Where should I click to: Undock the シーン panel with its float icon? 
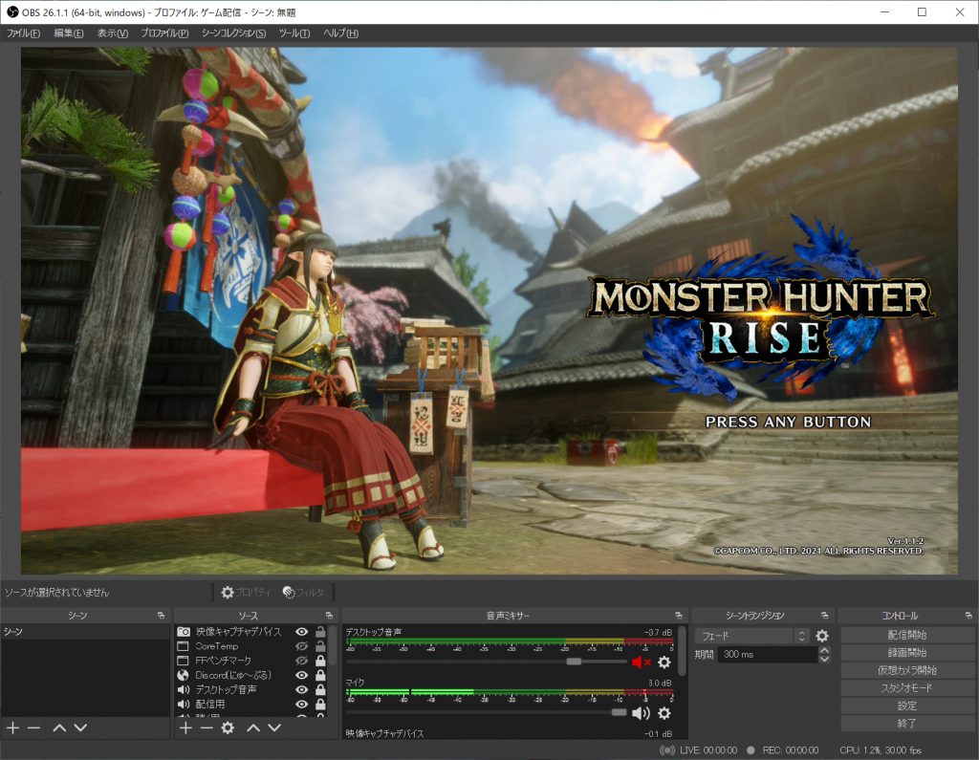pyautogui.click(x=161, y=616)
